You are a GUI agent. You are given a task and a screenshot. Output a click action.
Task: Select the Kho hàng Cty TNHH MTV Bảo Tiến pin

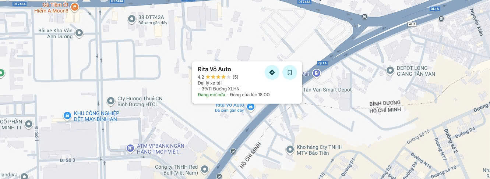click(x=290, y=150)
